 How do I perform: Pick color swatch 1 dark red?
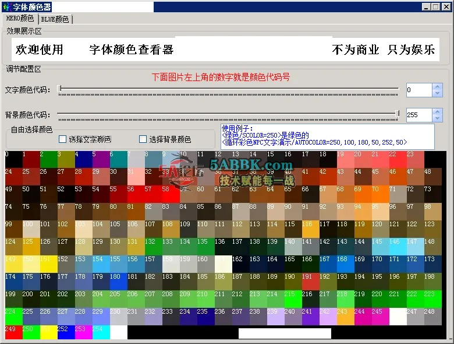31,160
